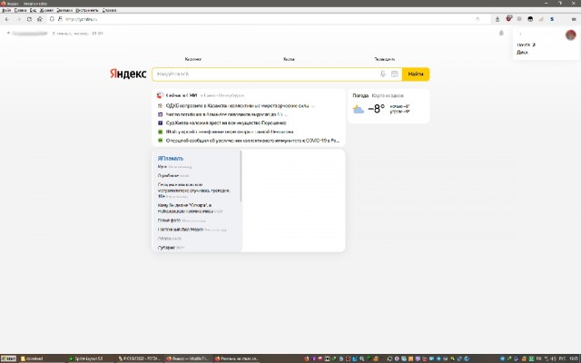Open the browser home page icon
581x363 pixels.
pyautogui.click(x=40, y=19)
